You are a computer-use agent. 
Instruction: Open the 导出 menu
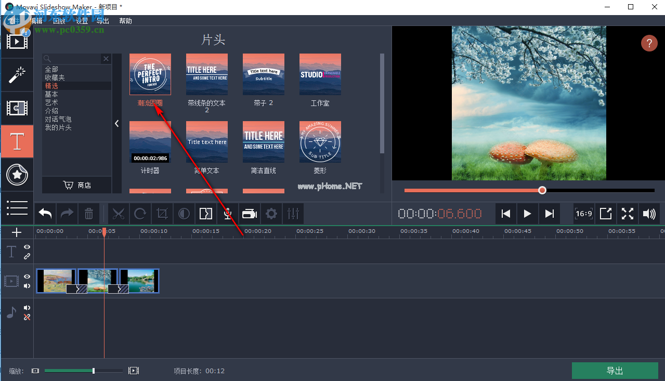pos(102,21)
